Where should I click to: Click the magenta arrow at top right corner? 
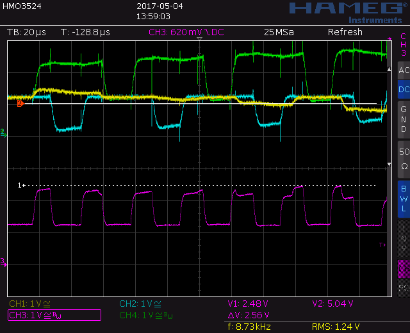[389, 38]
